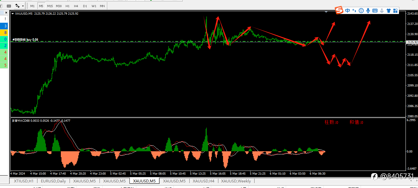Viewport: 418px width, 188px height.
Task: Click the current price tag 2125.92
Action: click(412, 42)
